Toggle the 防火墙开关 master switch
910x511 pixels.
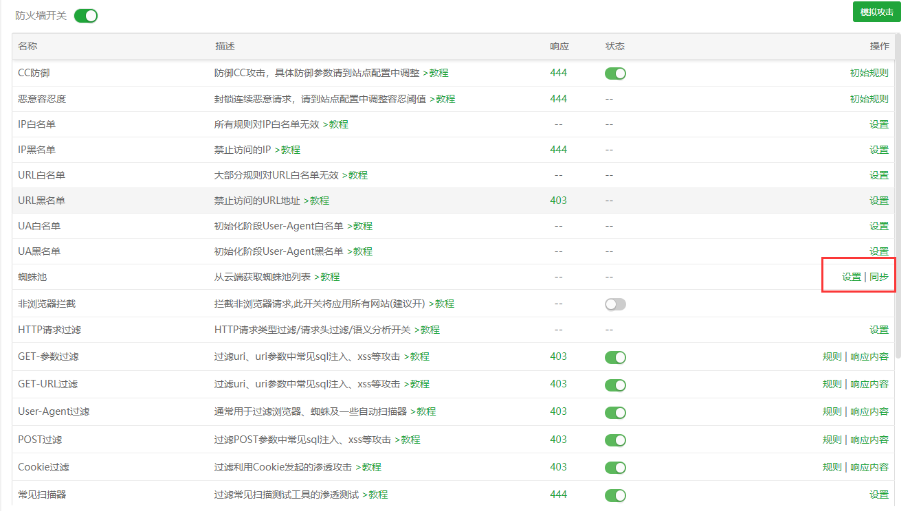86,15
